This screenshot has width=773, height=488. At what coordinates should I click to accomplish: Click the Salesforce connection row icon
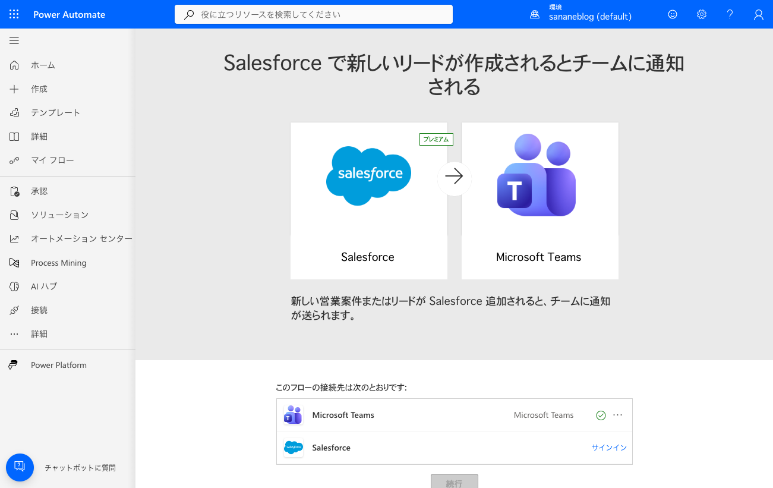[294, 448]
